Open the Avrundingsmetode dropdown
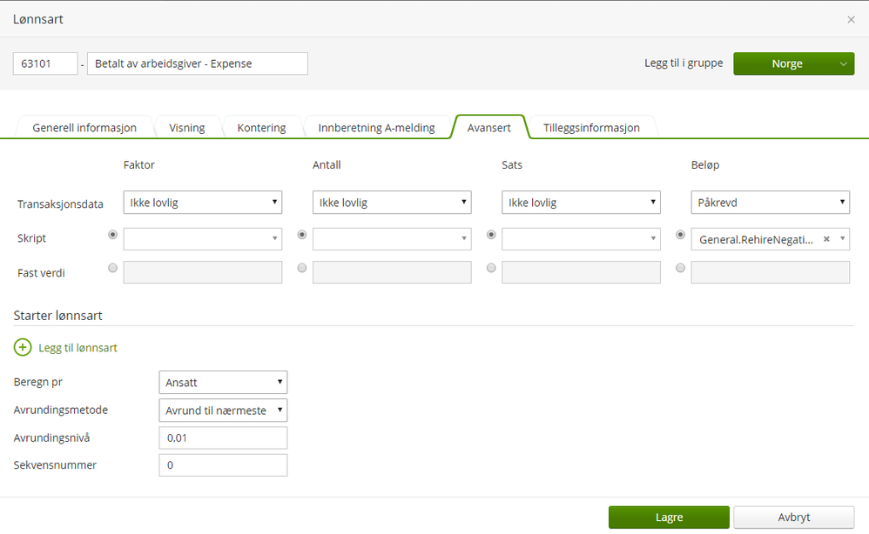869x534 pixels. point(223,410)
